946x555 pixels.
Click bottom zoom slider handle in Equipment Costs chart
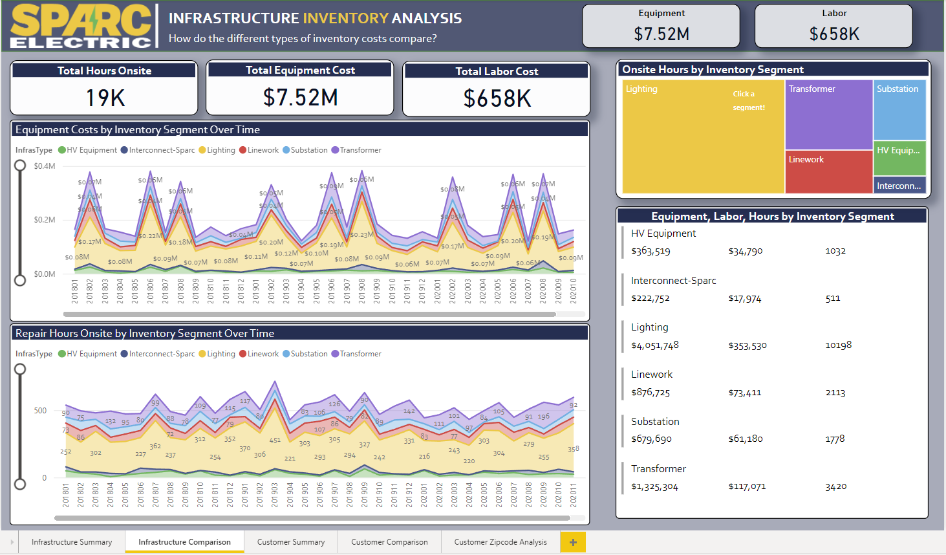pos(20,279)
